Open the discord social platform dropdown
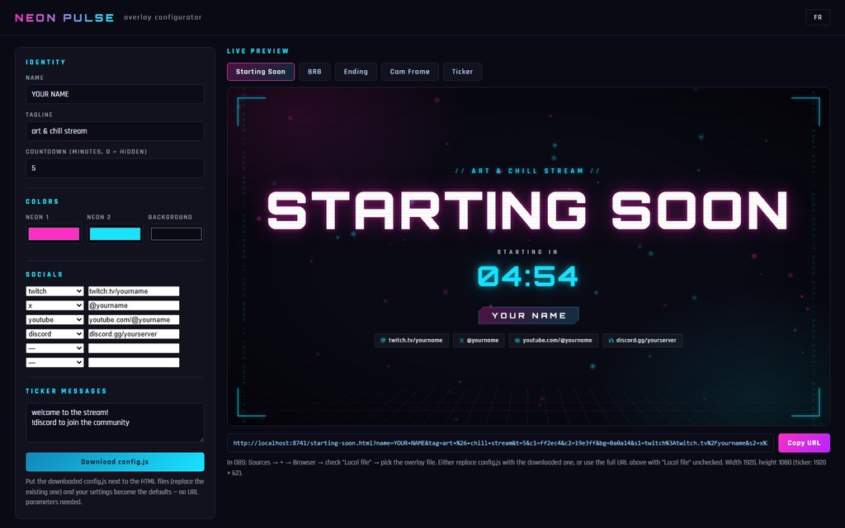The image size is (845, 528). click(x=54, y=334)
